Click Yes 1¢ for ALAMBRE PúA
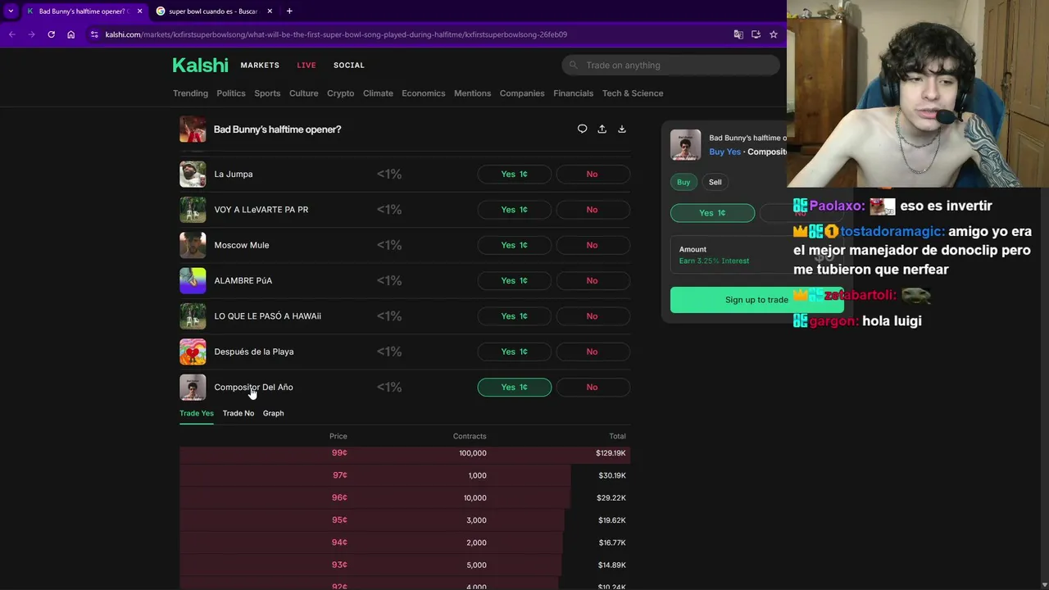This screenshot has width=1049, height=590. pos(515,280)
